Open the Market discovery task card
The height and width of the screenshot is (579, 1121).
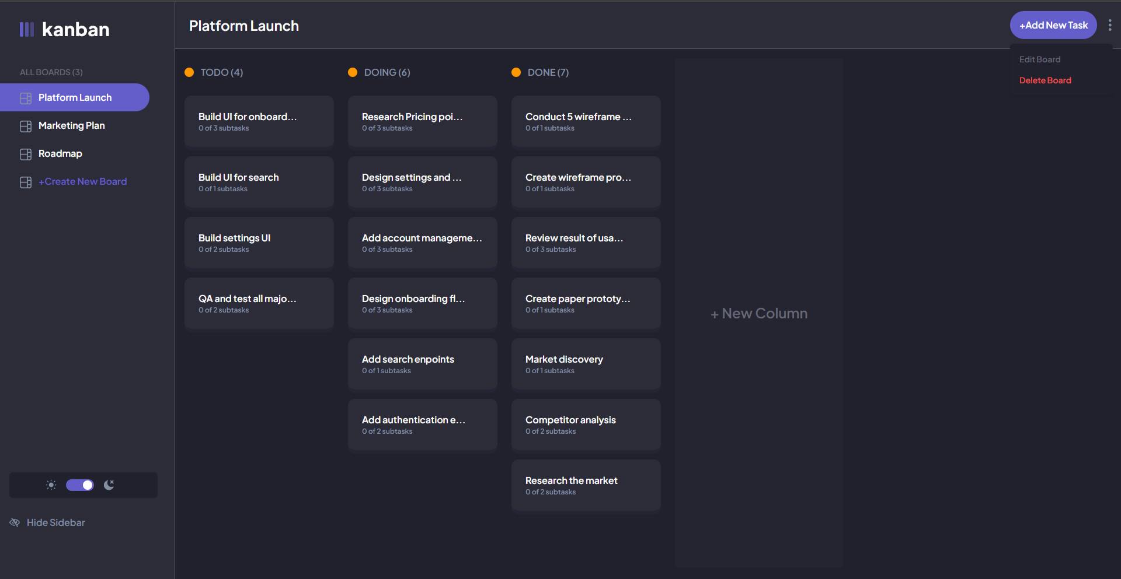586,364
